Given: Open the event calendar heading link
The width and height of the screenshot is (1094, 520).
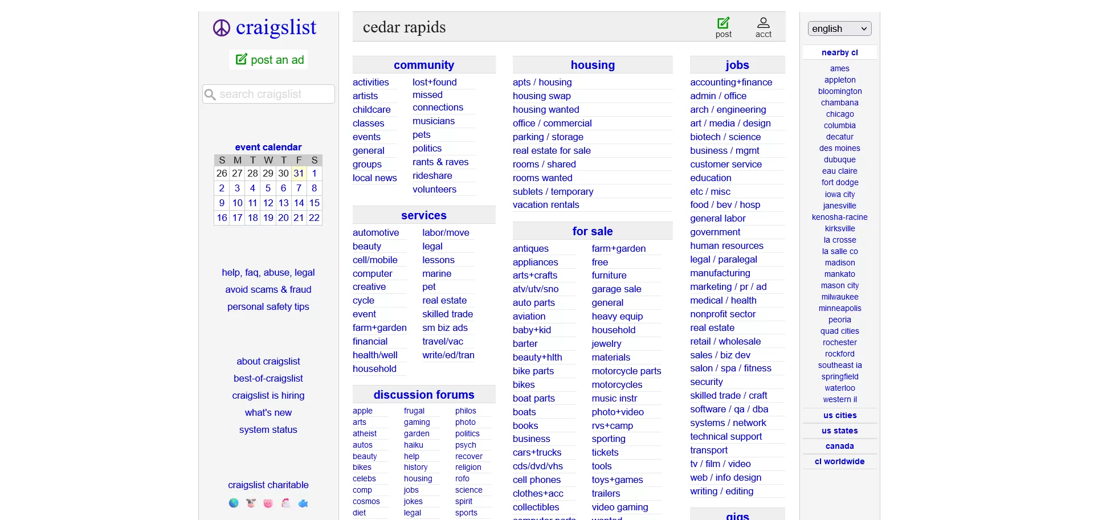Looking at the screenshot, I should [x=268, y=147].
